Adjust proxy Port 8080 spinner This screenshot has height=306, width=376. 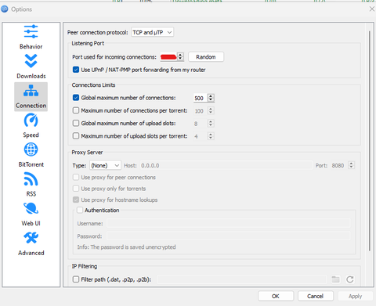tap(351, 165)
